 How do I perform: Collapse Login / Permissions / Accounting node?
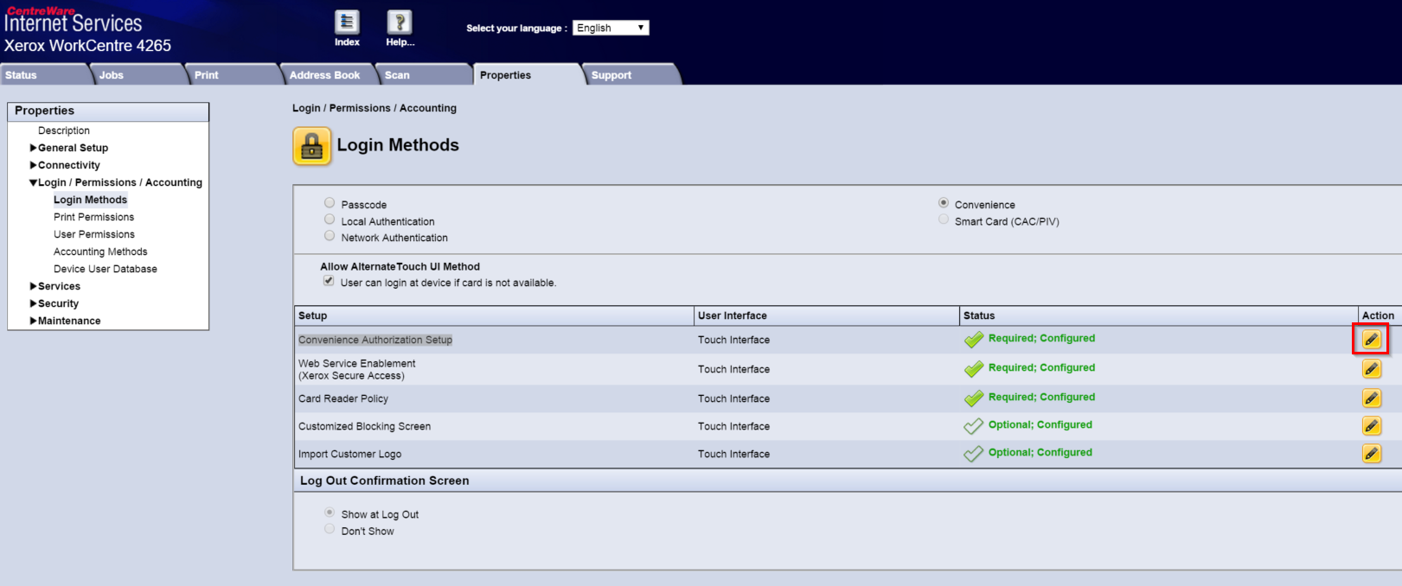(34, 182)
